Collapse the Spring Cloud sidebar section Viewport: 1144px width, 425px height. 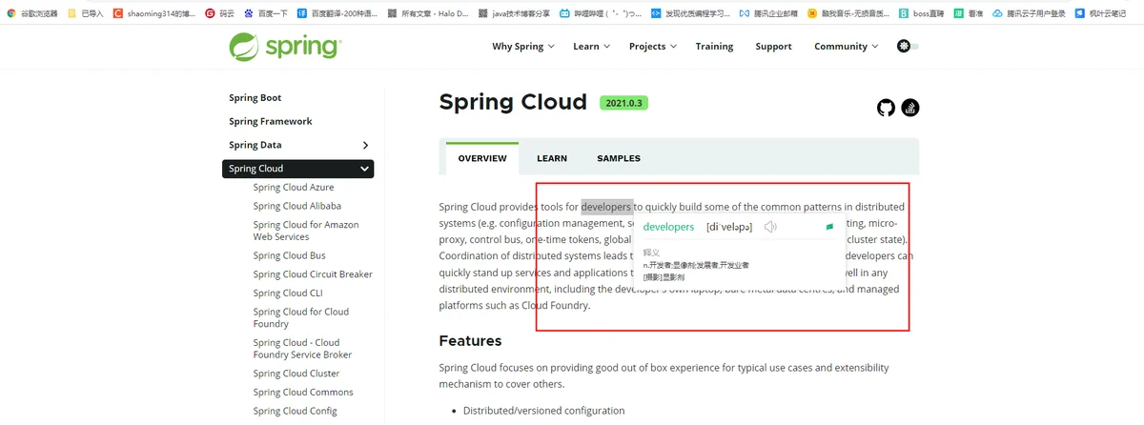pos(364,169)
